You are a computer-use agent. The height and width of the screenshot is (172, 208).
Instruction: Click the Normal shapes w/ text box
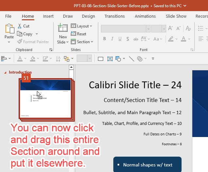coord(147,164)
